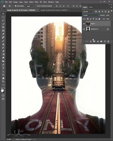
Task: Select the Rectangular Marquee tool
Action: (x=3, y=17)
